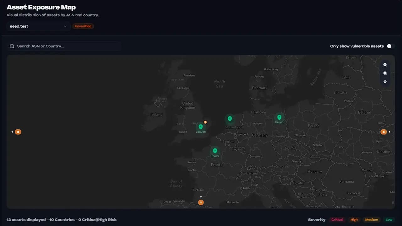Image resolution: width=402 pixels, height=226 pixels.
Task: Open the seed.test domain dropdown
Action: 38,26
